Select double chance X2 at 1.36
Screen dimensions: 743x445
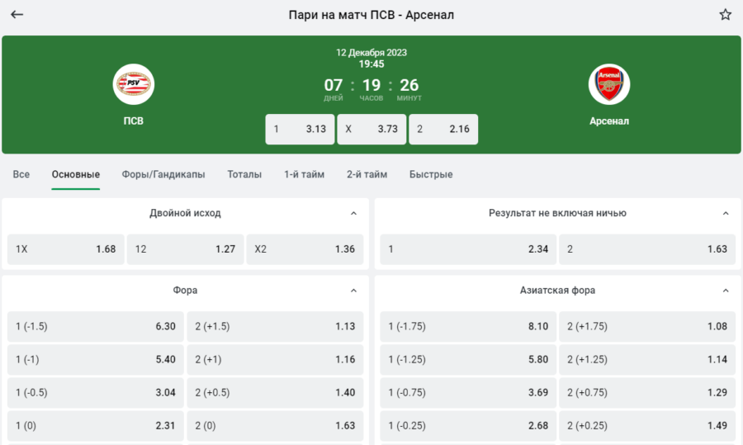(305, 249)
